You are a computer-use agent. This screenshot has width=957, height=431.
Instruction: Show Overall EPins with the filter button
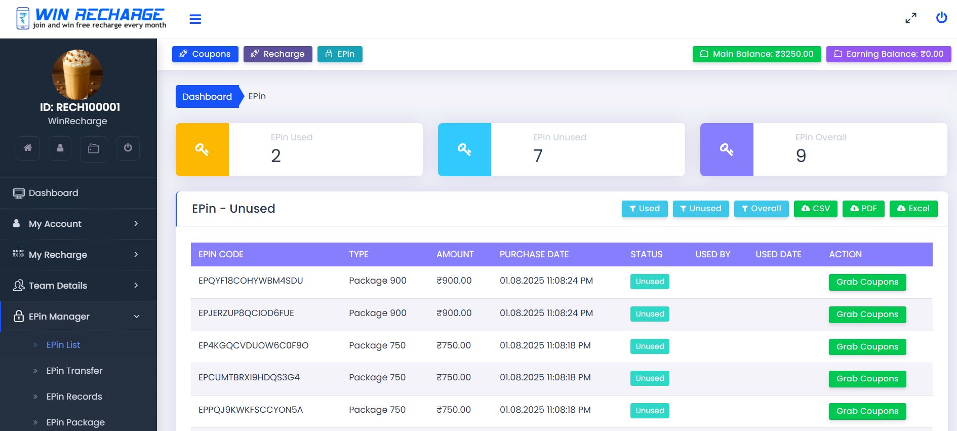point(761,209)
